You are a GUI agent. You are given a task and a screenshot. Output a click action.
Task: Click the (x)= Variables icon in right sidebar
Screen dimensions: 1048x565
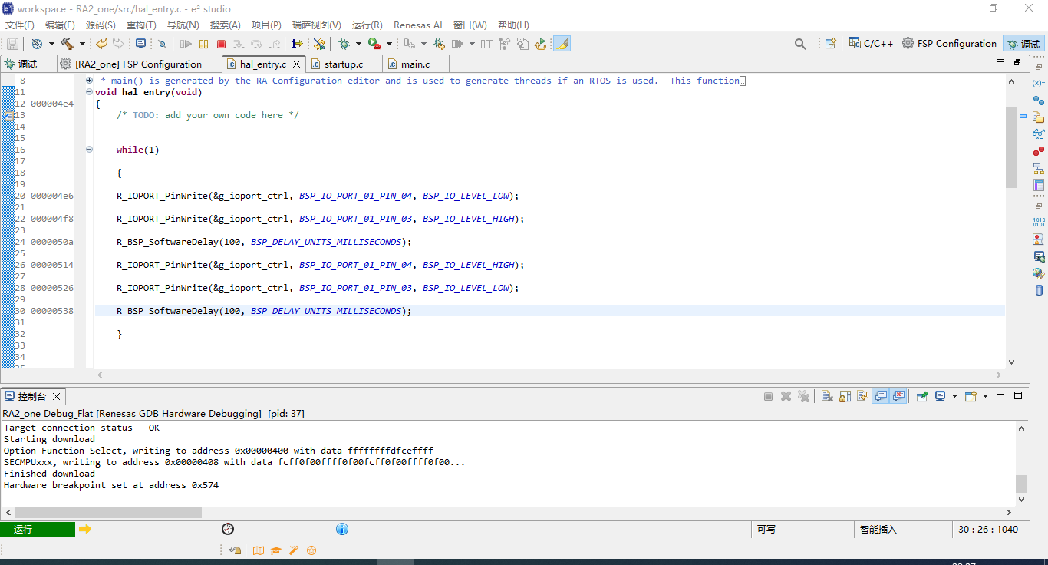coord(1039,83)
